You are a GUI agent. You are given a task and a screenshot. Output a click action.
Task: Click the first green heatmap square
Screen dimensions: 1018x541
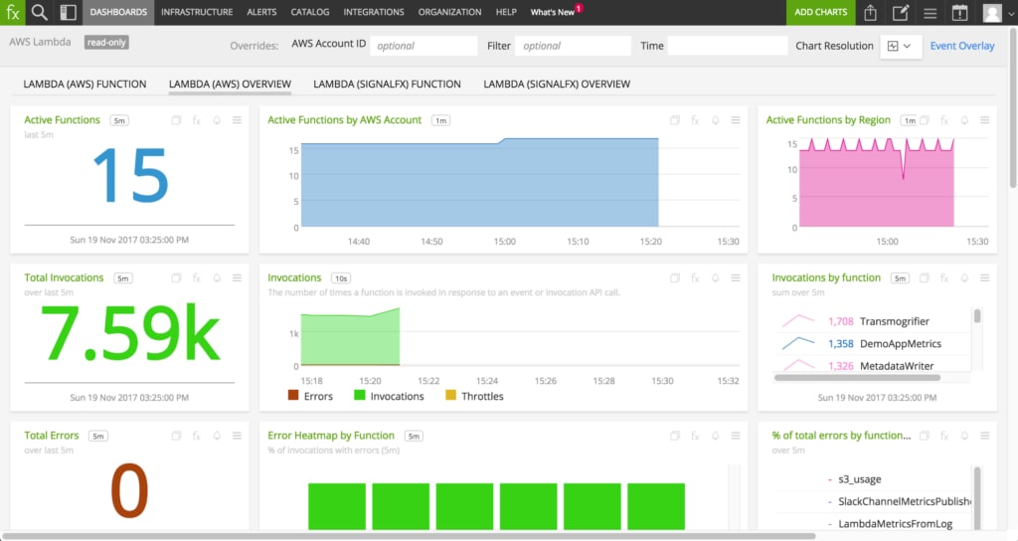coord(336,506)
